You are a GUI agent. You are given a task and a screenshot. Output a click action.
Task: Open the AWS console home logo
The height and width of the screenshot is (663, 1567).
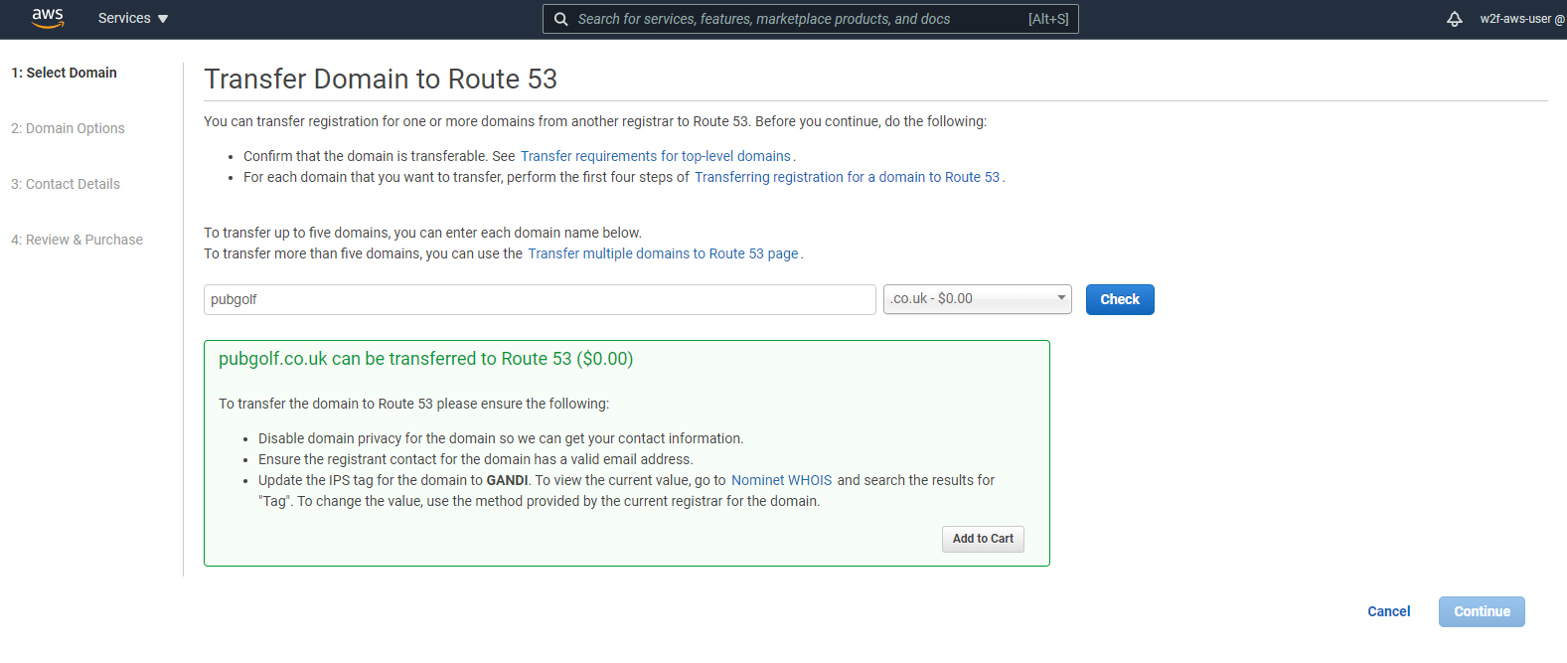coord(48,18)
